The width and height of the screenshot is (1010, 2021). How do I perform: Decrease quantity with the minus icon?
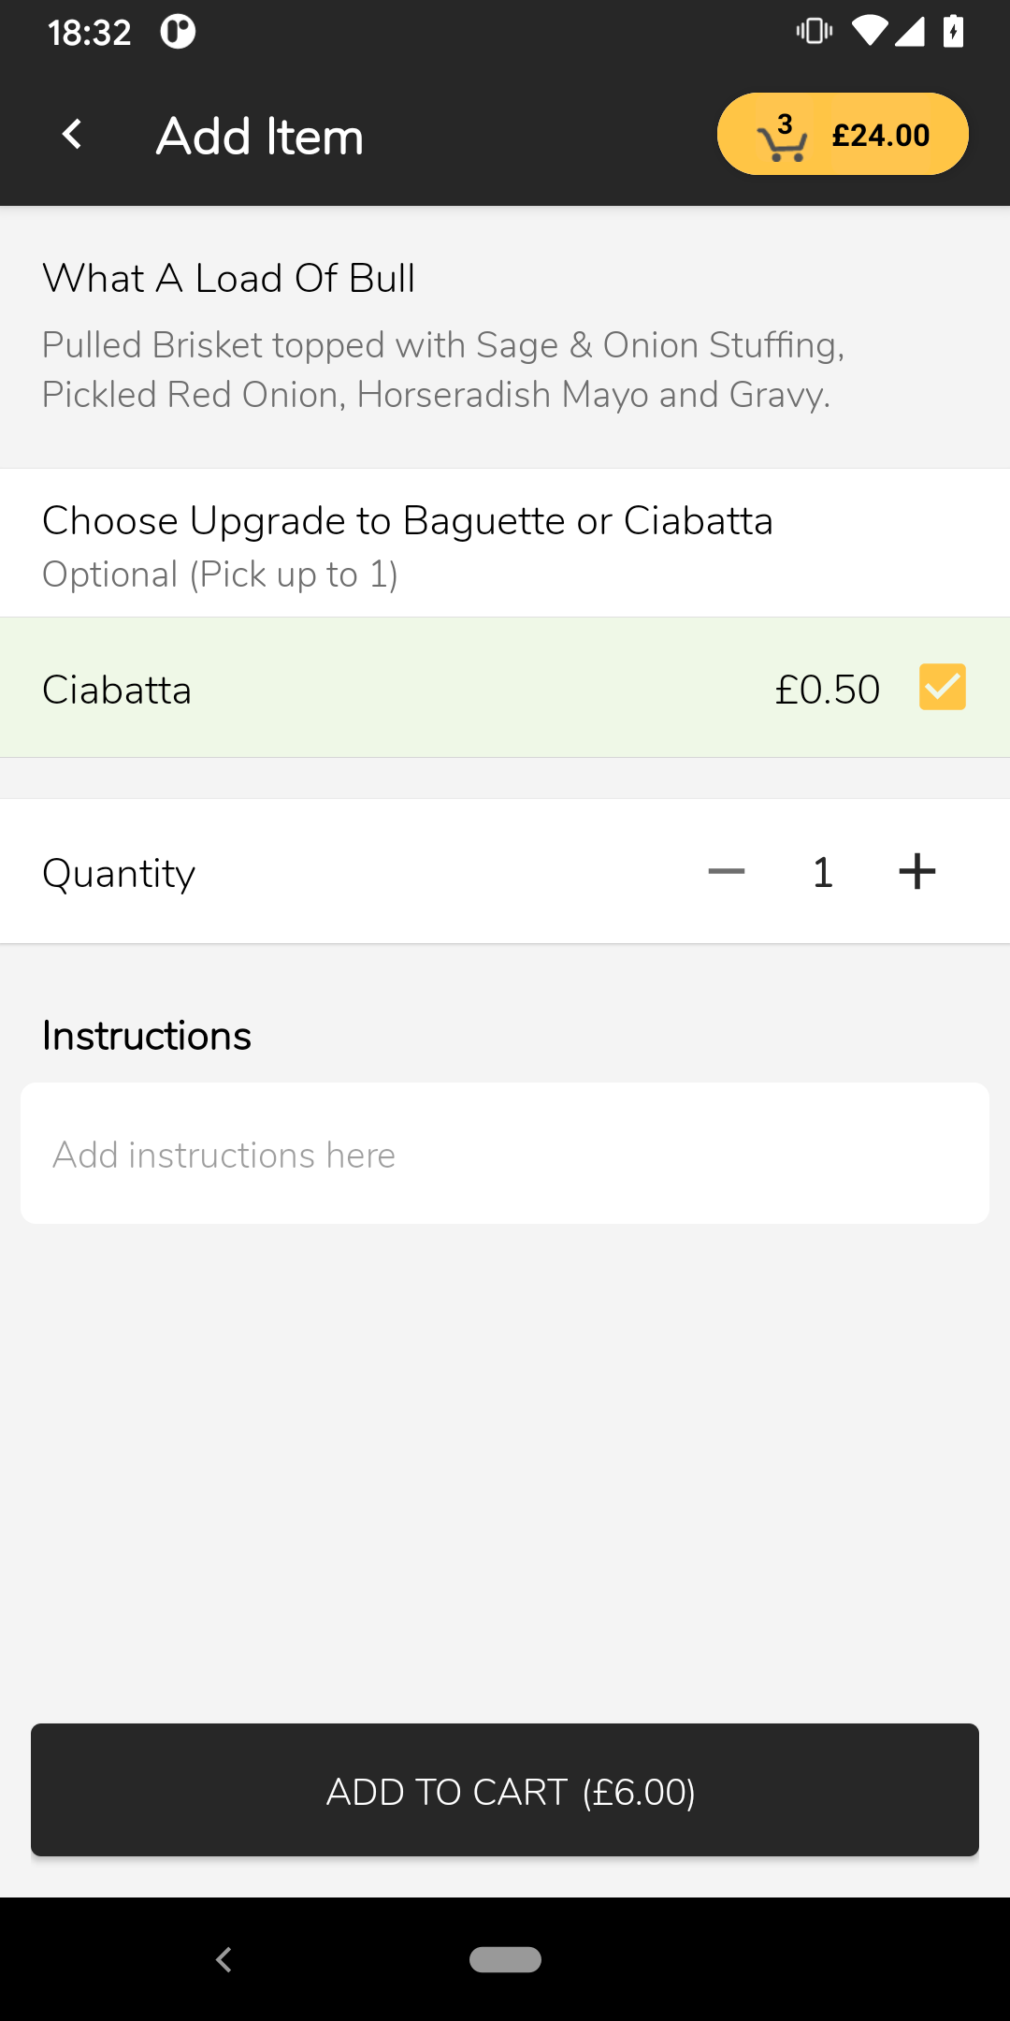(727, 872)
